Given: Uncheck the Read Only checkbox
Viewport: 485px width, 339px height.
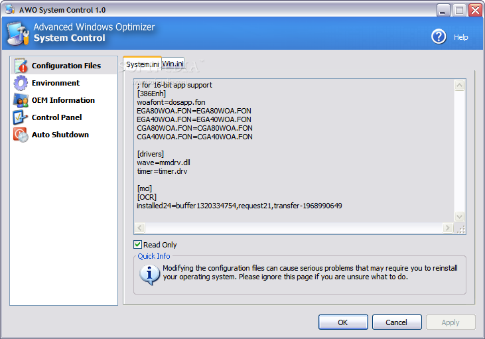Looking at the screenshot, I should pos(137,245).
